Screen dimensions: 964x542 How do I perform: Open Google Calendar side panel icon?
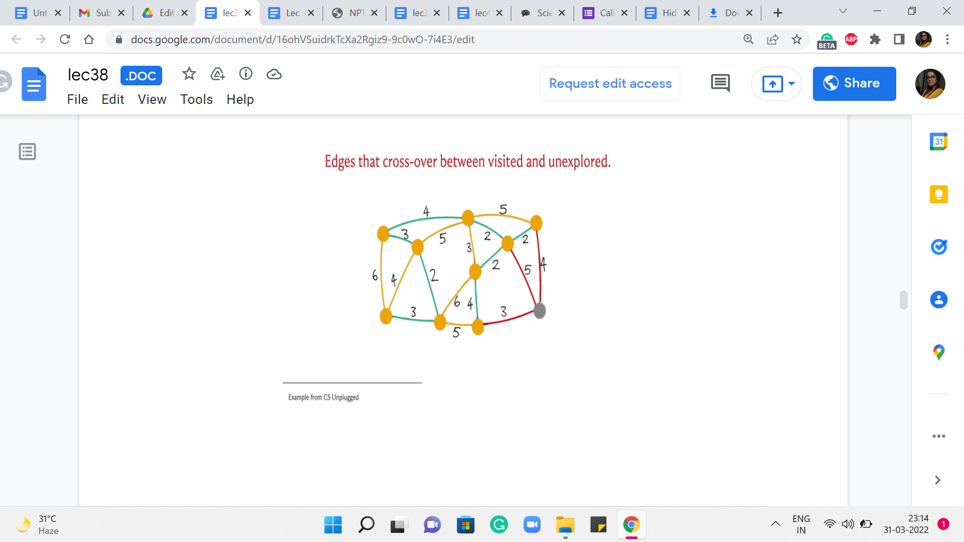(938, 142)
